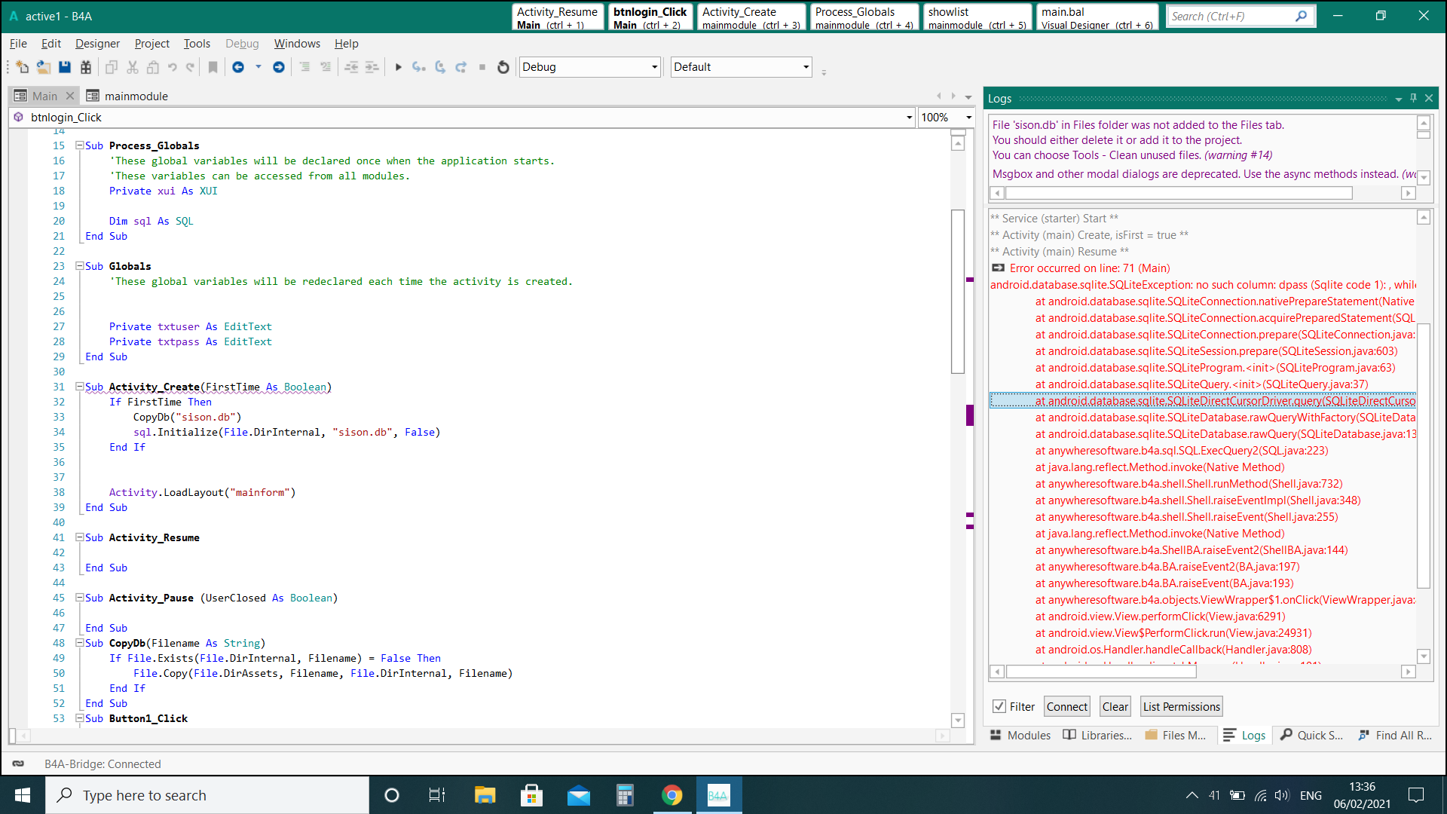The height and width of the screenshot is (814, 1447).
Task: Collapse Sub Process_Globals code block
Action: [79, 145]
